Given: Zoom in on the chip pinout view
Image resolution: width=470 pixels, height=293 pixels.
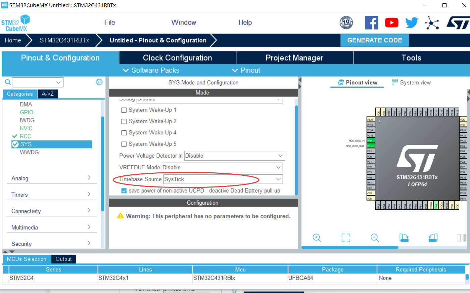Looking at the screenshot, I should coord(317,238).
